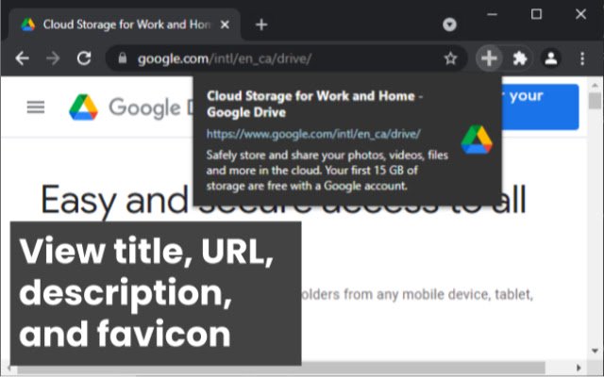Viewport: 604px width, 377px height.
Task: Open the tab search dropdown arrow
Action: [449, 25]
